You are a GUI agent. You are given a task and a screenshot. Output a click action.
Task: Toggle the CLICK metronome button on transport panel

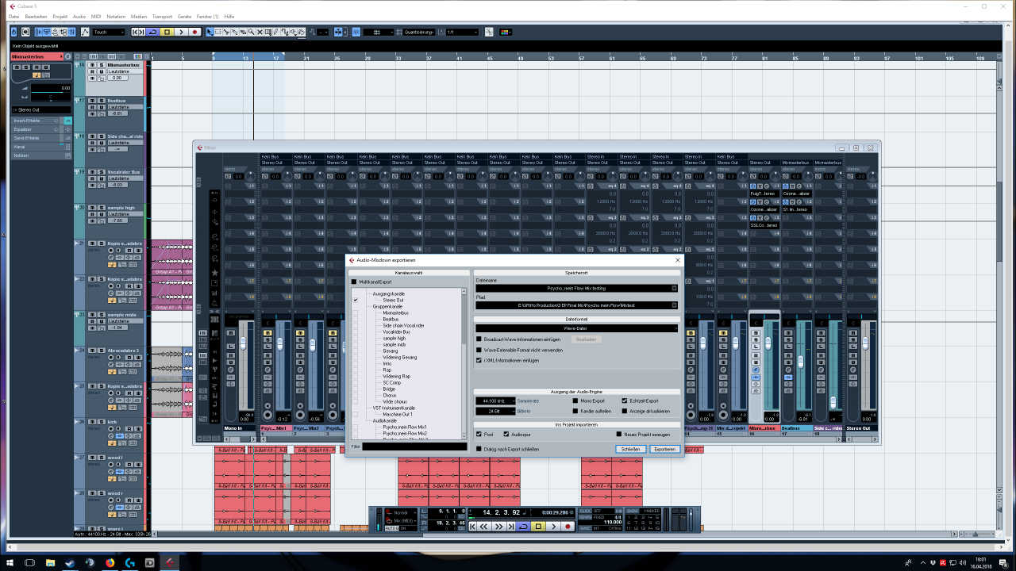(x=585, y=511)
